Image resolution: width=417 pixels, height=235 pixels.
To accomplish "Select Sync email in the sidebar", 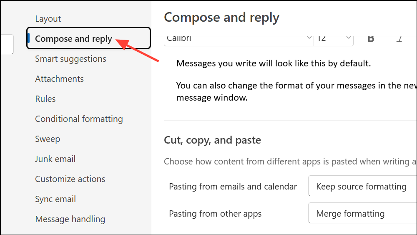I will 55,199.
